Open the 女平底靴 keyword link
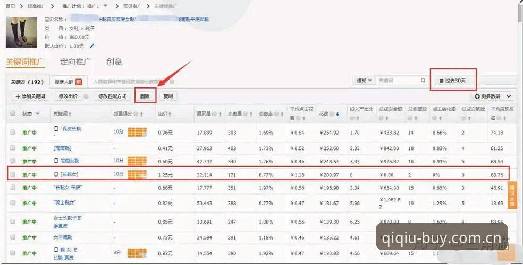Image resolution: width=523 pixels, height=265 pixels. coord(63,237)
